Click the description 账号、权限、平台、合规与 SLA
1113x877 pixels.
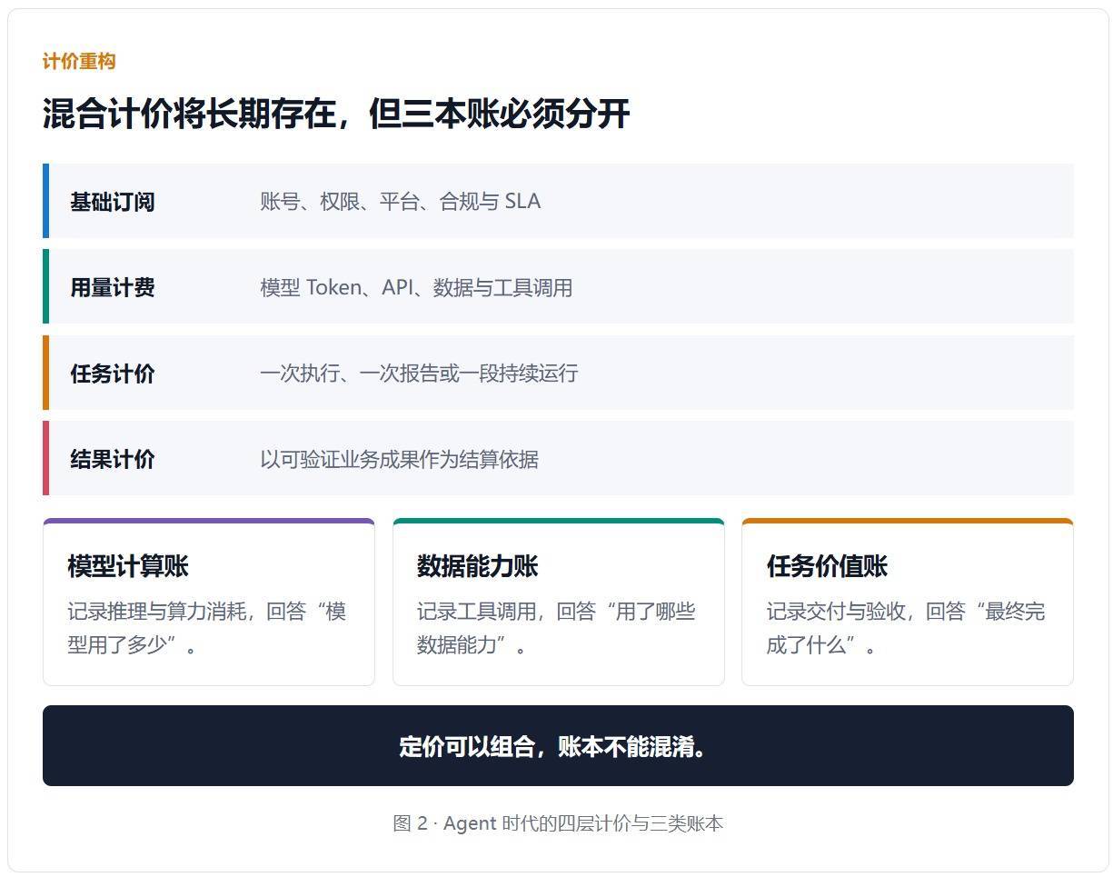tap(400, 202)
